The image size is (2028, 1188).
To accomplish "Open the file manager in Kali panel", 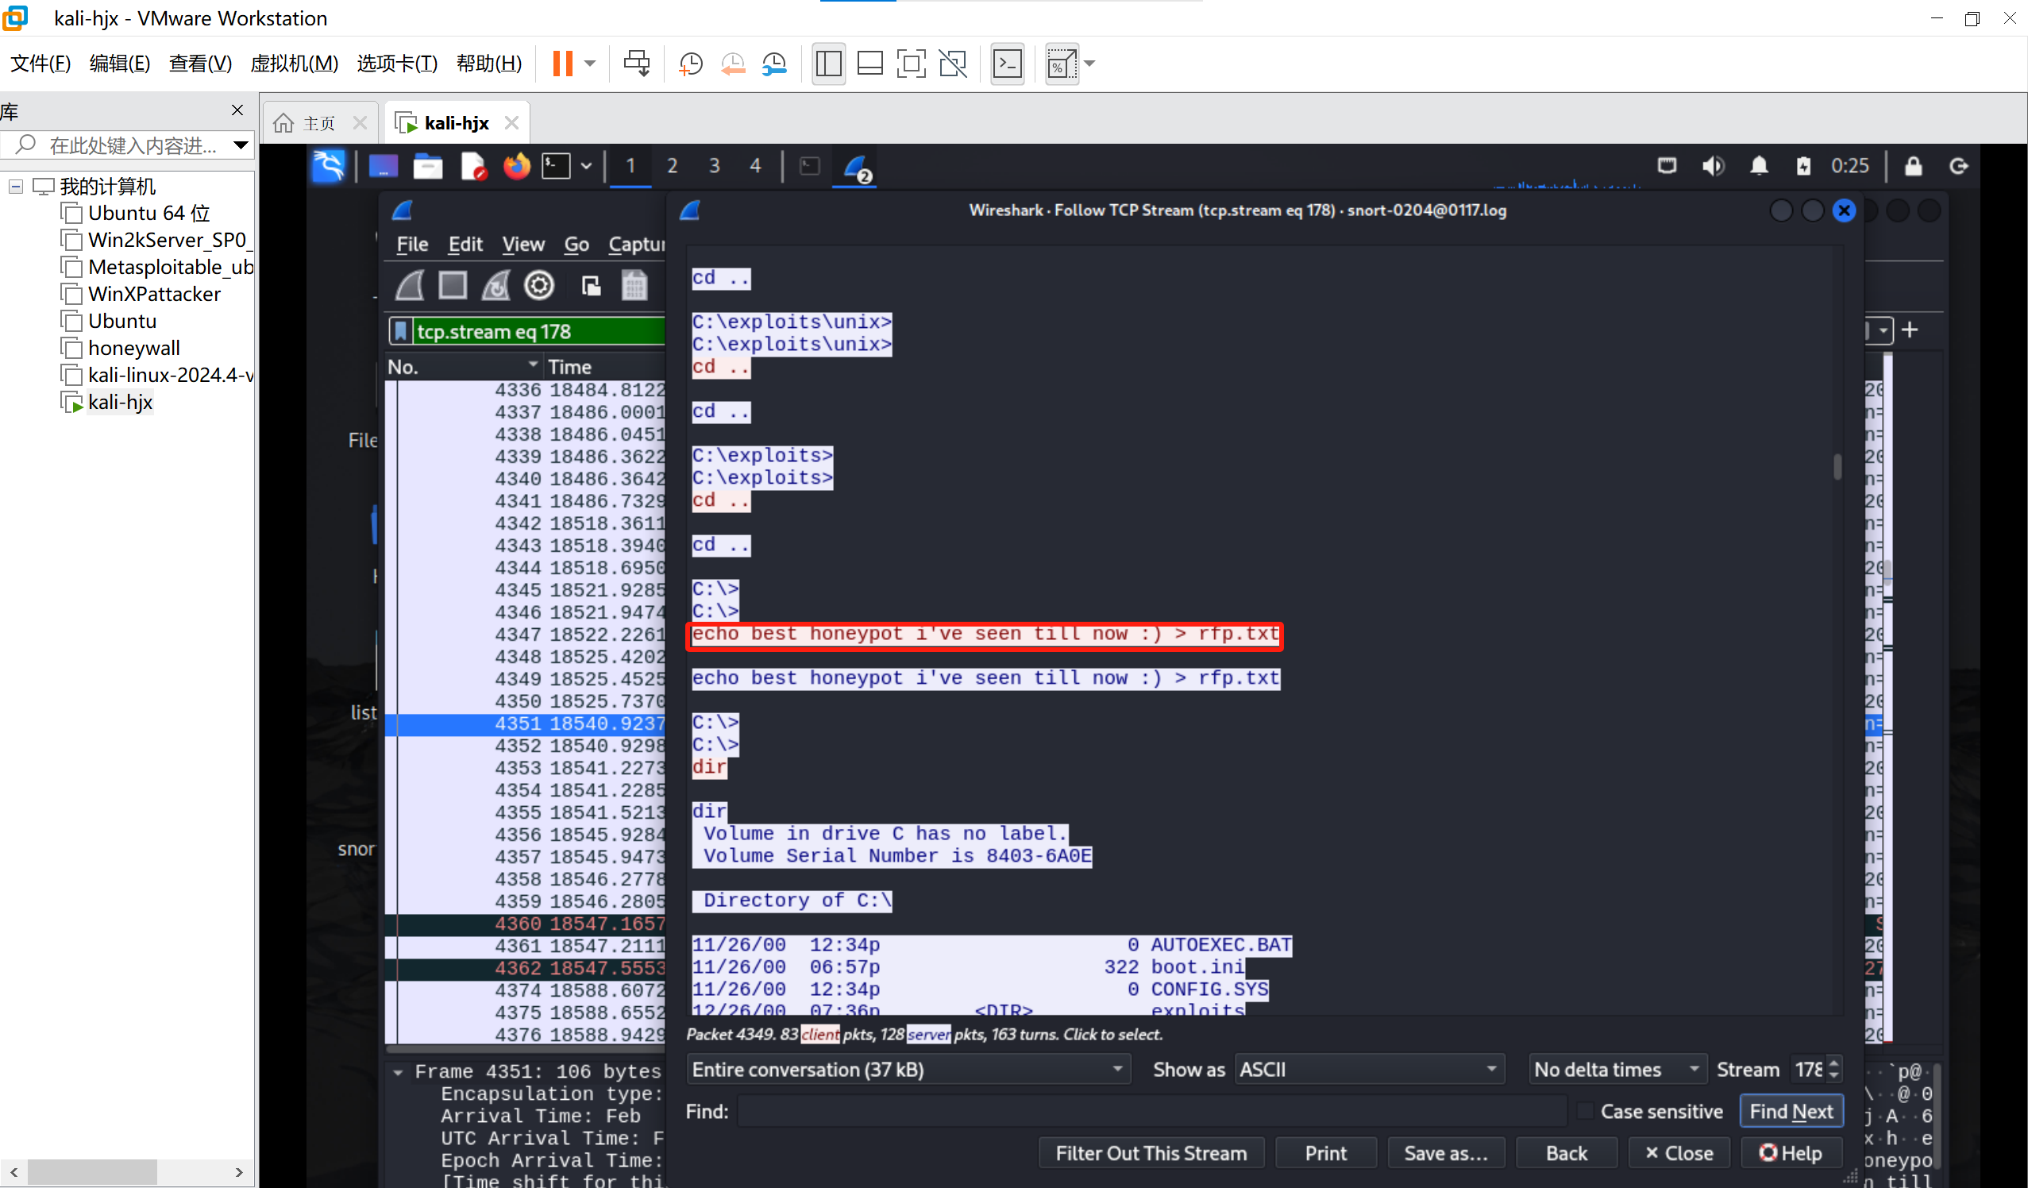I will coord(427,167).
